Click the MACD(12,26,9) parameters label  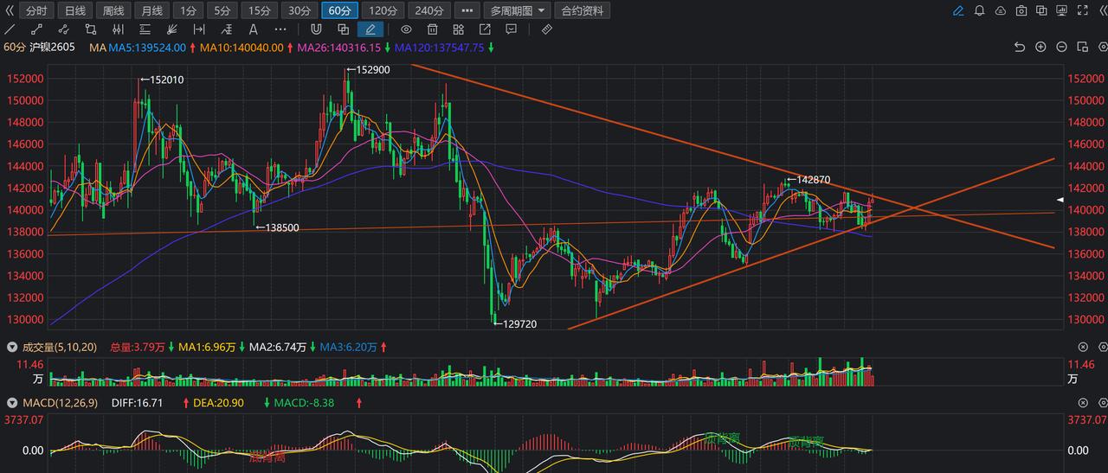click(61, 403)
